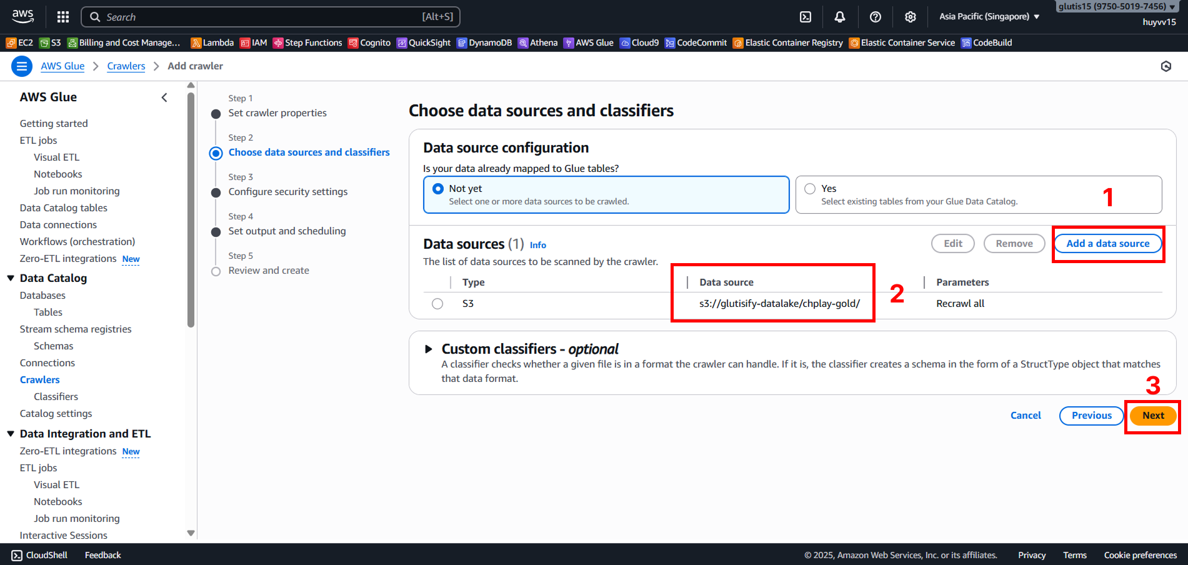
Task: Click the AWS logo home icon
Action: point(23,16)
